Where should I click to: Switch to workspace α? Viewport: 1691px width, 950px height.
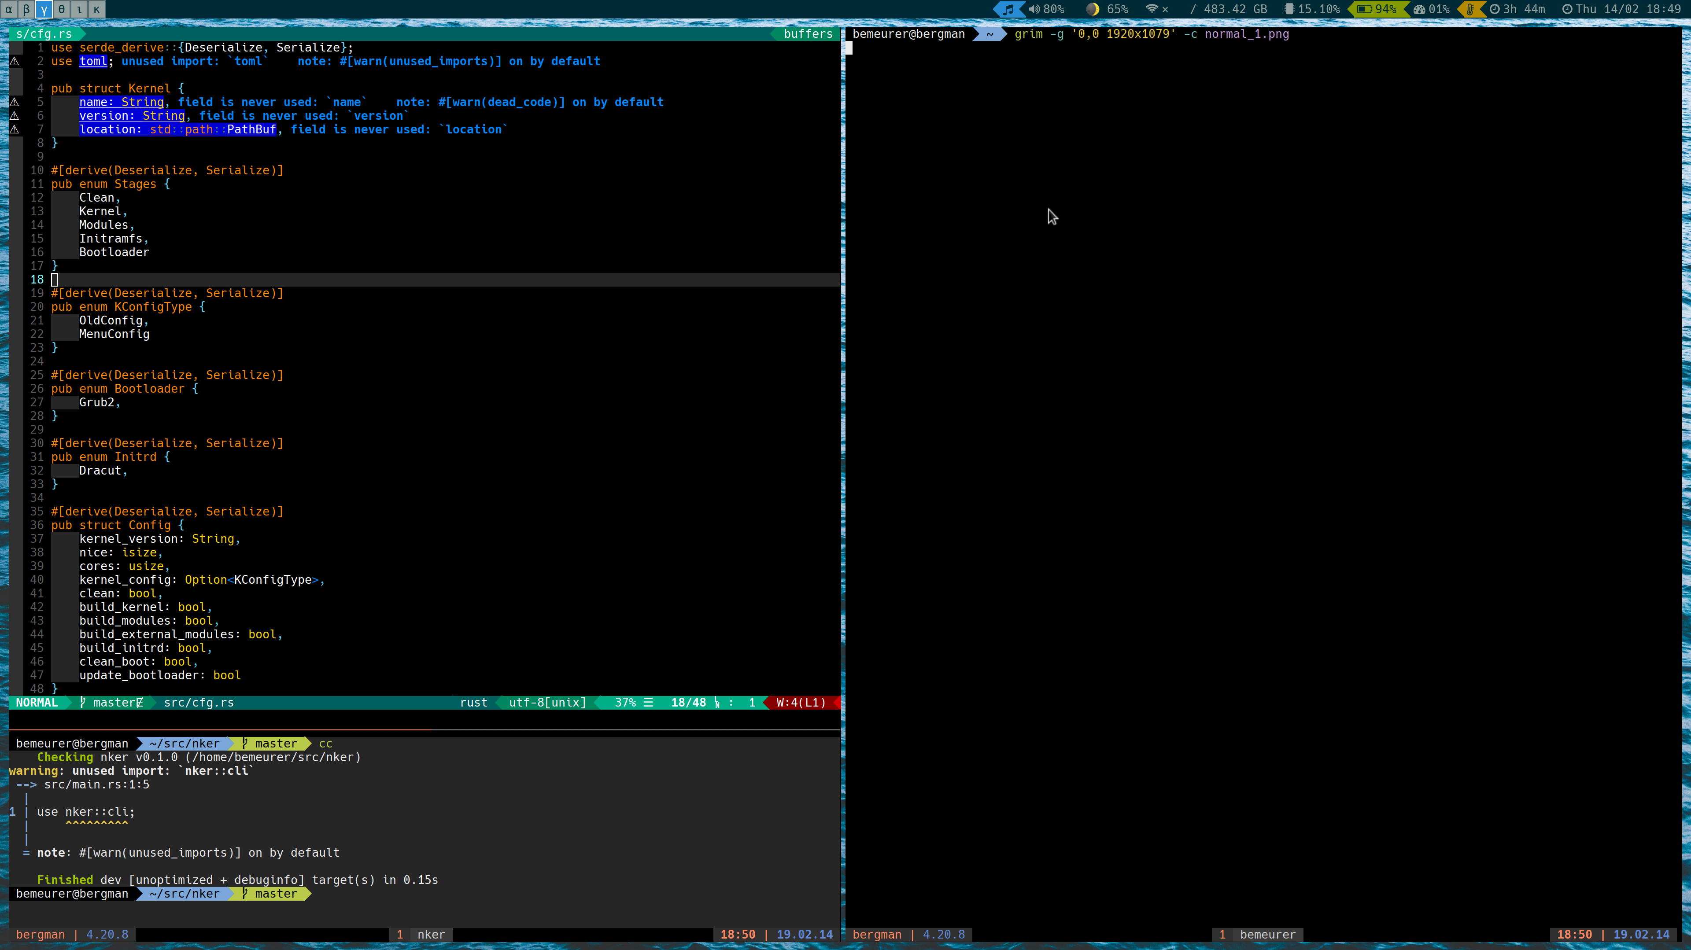click(8, 10)
